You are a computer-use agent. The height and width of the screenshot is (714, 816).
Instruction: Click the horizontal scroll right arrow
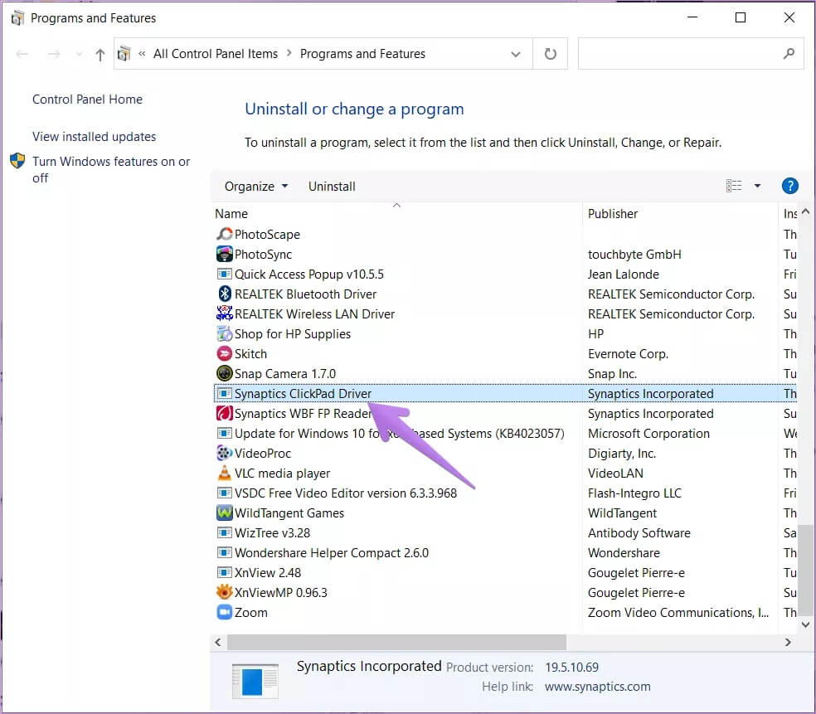(788, 642)
